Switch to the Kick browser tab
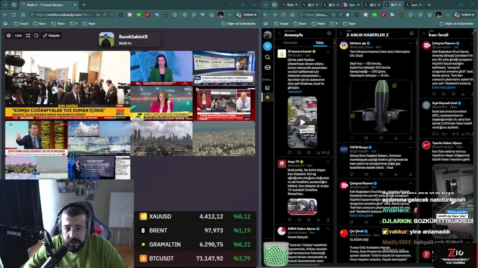This screenshot has width=478, height=268. pyautogui.click(x=290, y=5)
